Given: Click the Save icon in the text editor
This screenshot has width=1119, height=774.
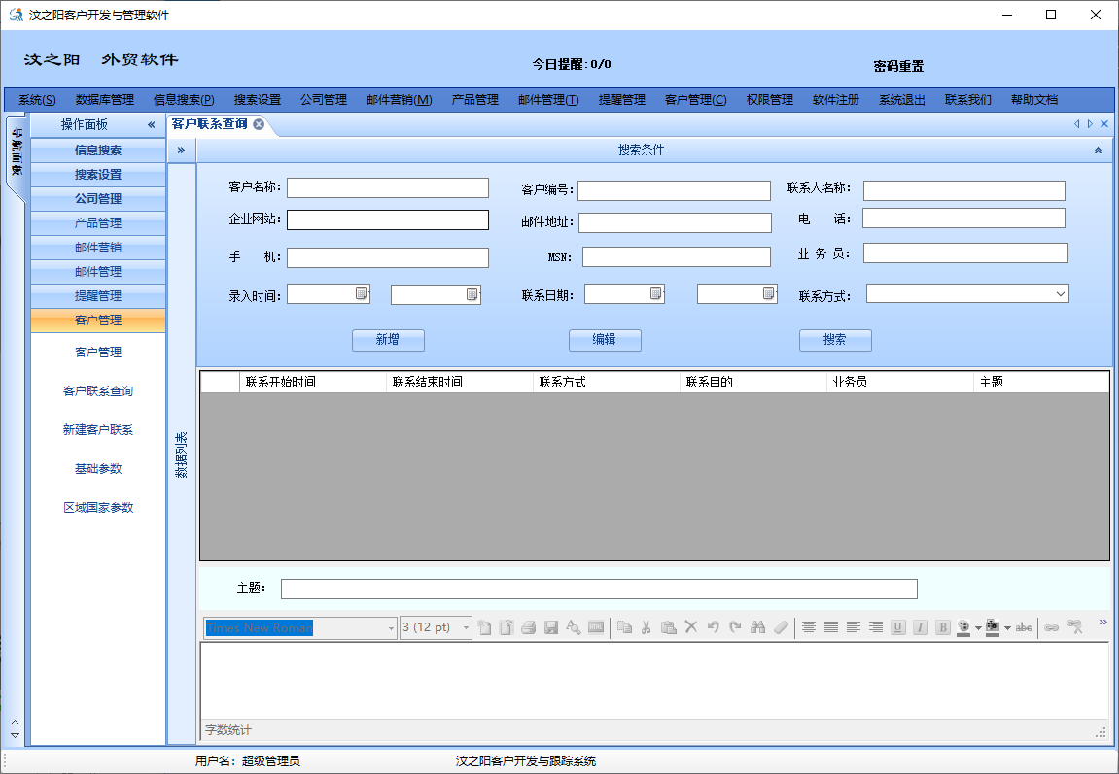Looking at the screenshot, I should coord(549,627).
